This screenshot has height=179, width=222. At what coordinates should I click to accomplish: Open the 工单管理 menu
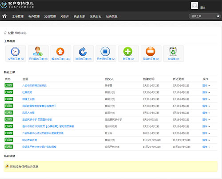(x=18, y=16)
